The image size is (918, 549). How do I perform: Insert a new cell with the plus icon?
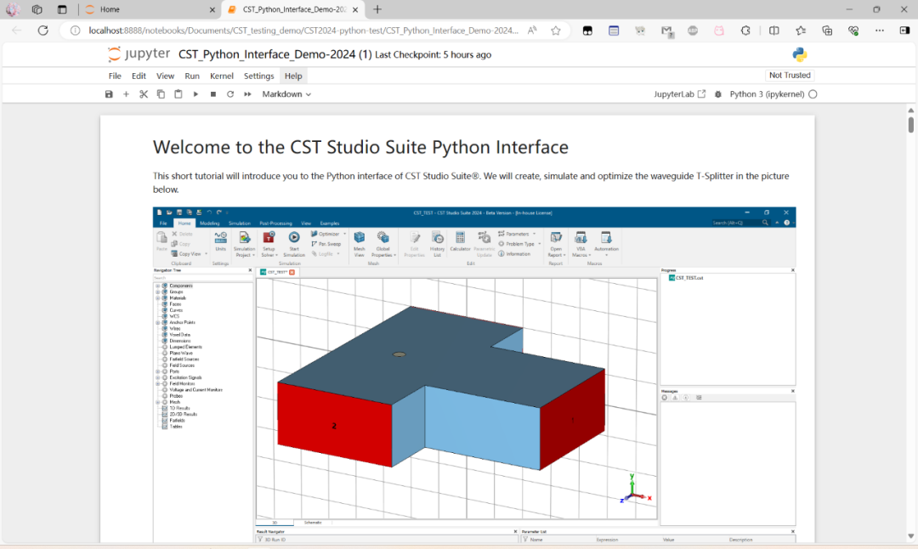pos(126,93)
